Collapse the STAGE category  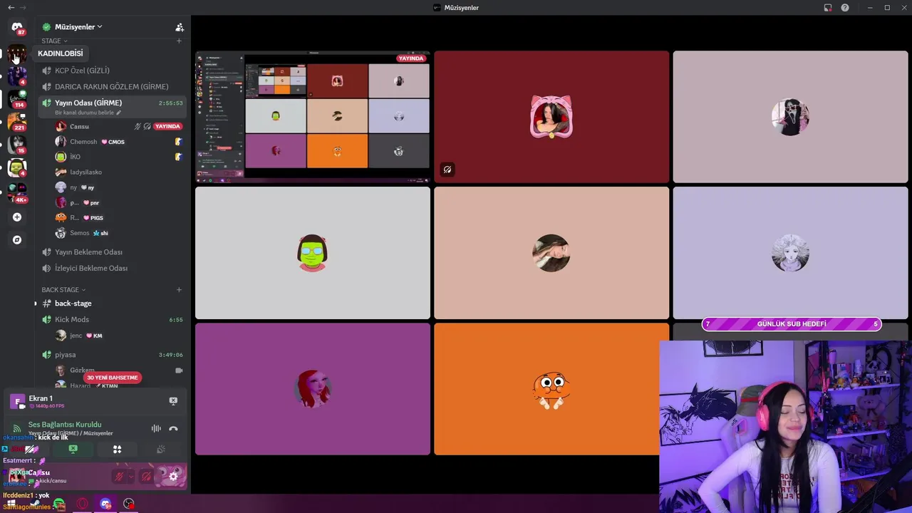(54, 41)
